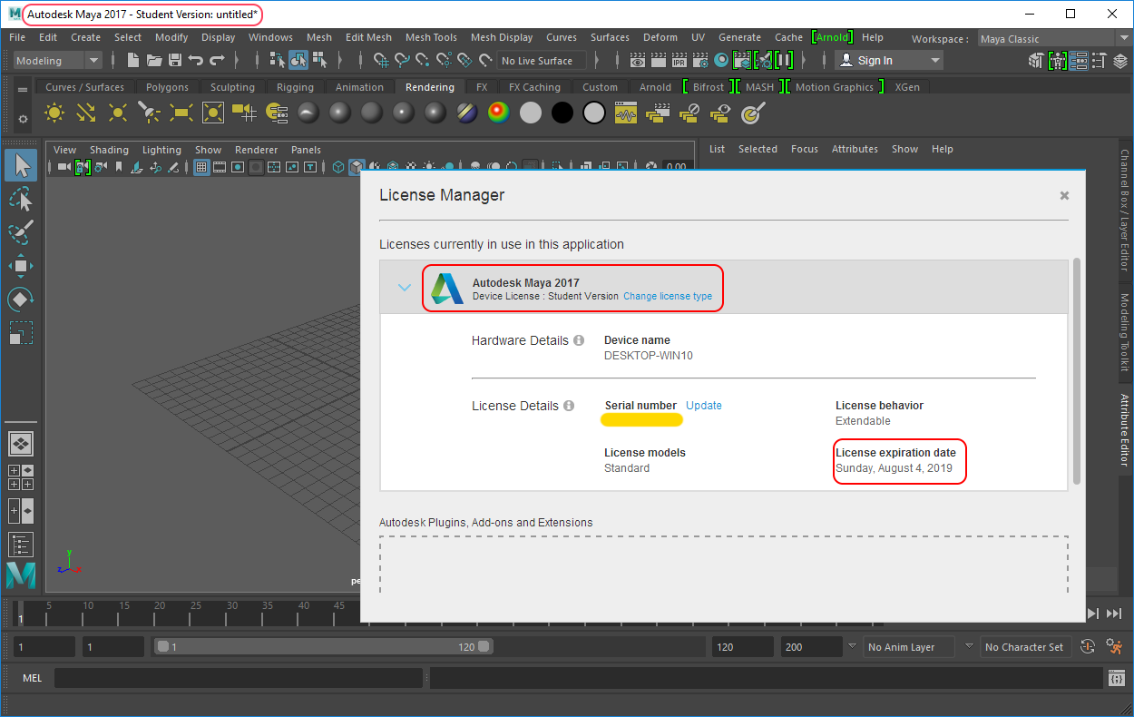Click the animation end time field 200
The height and width of the screenshot is (717, 1134).
(x=811, y=647)
